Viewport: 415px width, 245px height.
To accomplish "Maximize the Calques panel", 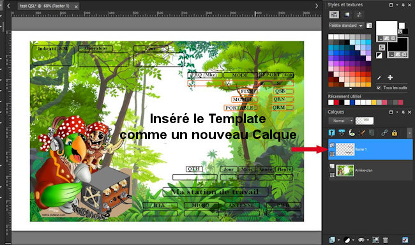I will click(391, 112).
